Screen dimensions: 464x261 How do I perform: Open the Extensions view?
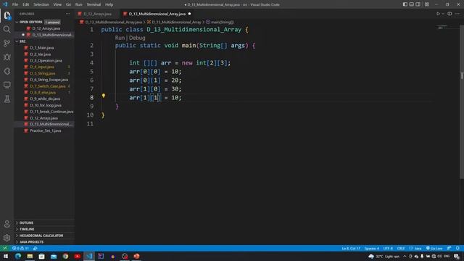click(7, 71)
